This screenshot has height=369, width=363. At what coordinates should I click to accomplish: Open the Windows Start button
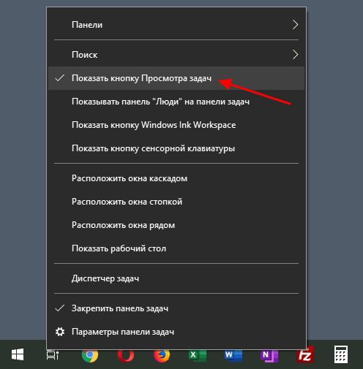point(18,354)
